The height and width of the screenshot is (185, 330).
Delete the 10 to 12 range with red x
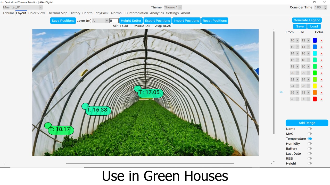pyautogui.click(x=321, y=41)
